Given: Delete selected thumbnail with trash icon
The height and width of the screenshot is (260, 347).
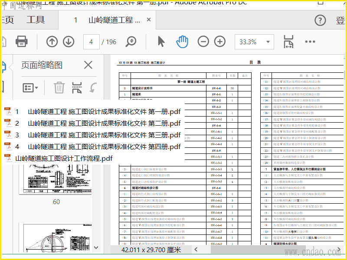Looking at the screenshot, I should pos(59,88).
